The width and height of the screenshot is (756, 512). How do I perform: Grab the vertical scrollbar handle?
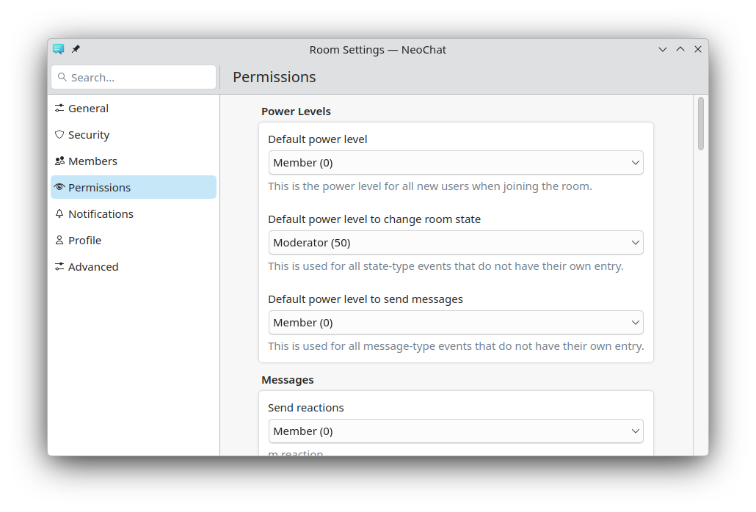[x=701, y=123]
